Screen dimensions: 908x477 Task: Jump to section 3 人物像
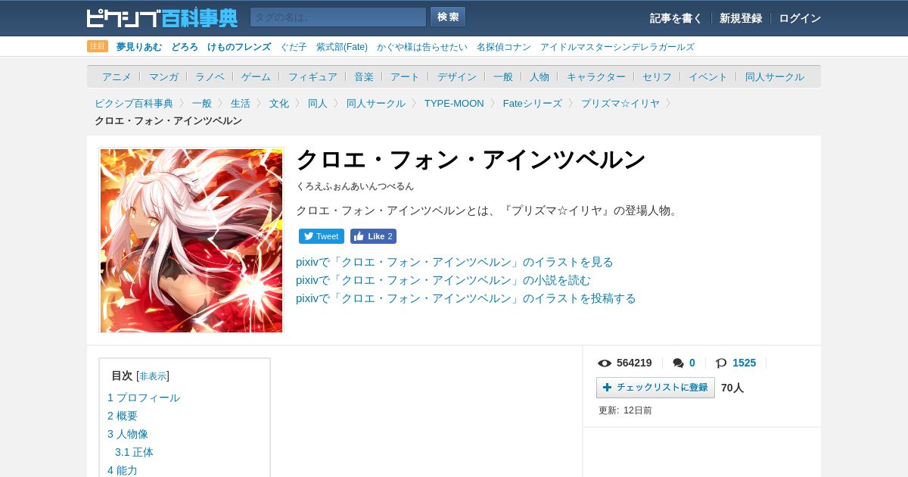pos(128,434)
